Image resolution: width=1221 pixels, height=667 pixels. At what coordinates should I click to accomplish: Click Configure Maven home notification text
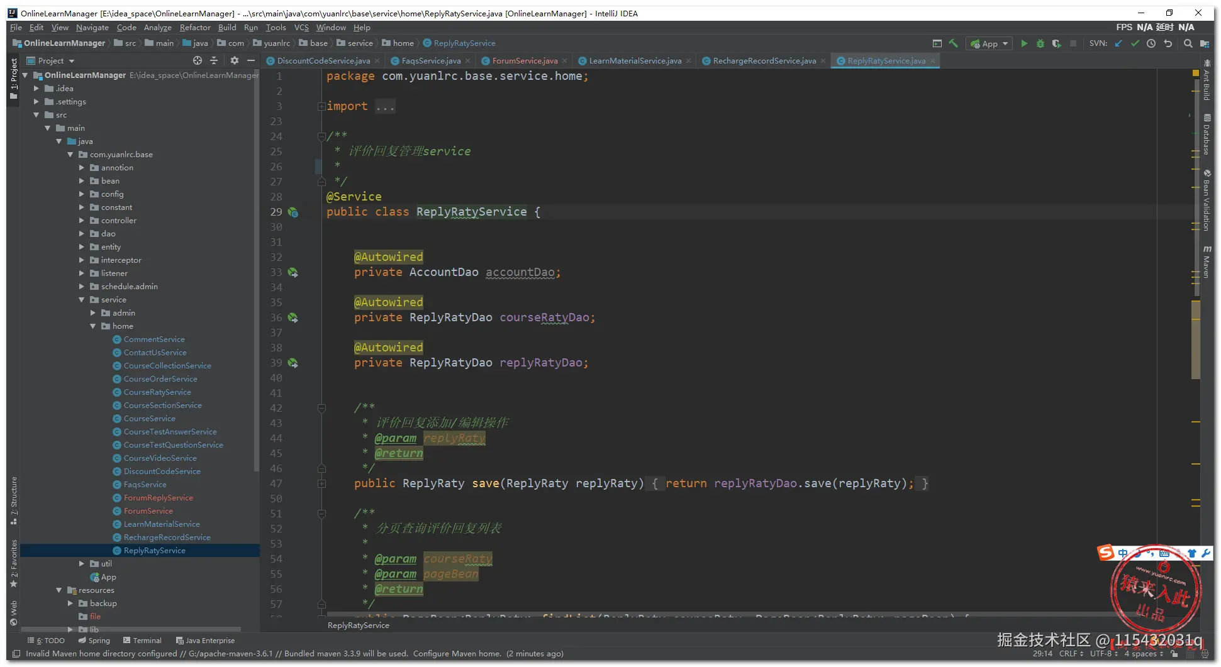coord(457,654)
